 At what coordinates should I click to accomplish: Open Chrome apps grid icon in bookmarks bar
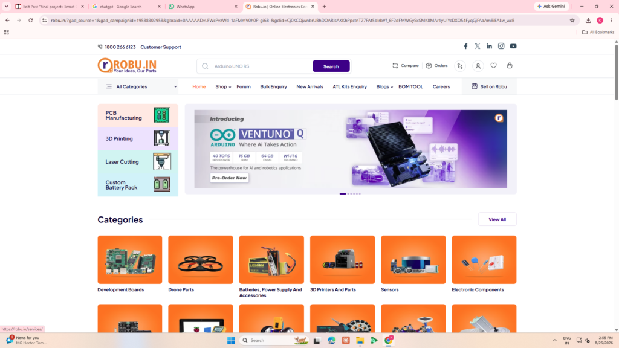[6, 33]
